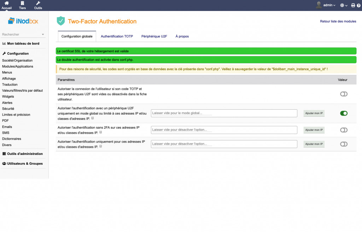The height and width of the screenshot is (232, 362).
Task: Open Valeurs/filtres/tris par défaut
Action: (x=22, y=91)
